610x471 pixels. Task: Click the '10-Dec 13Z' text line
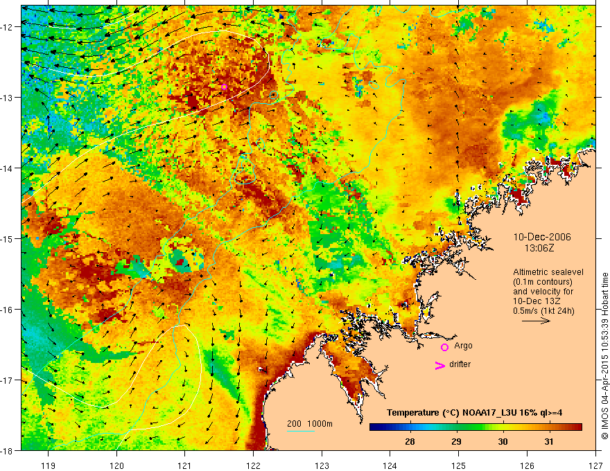[x=534, y=301]
